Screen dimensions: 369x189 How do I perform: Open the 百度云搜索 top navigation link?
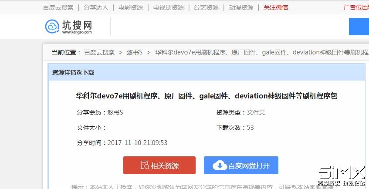click(x=58, y=7)
